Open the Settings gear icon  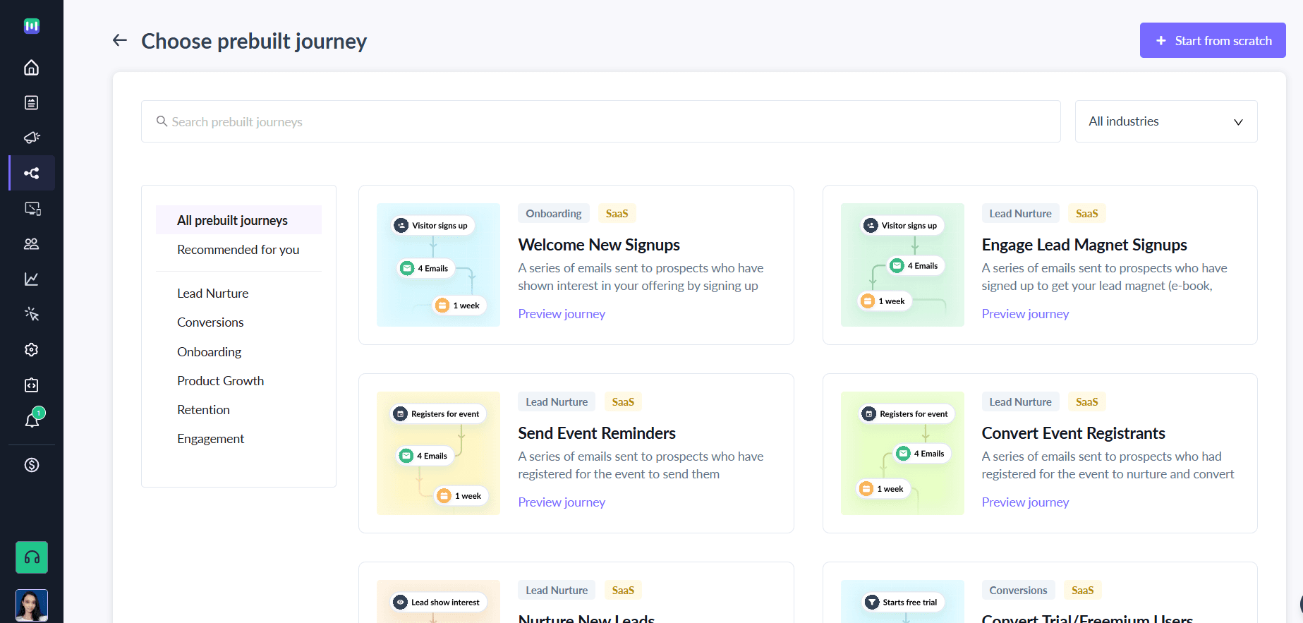[31, 350]
